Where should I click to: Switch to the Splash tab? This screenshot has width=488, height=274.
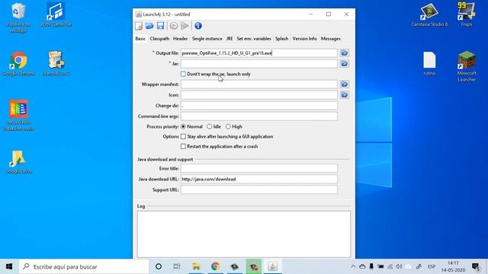[x=281, y=39]
